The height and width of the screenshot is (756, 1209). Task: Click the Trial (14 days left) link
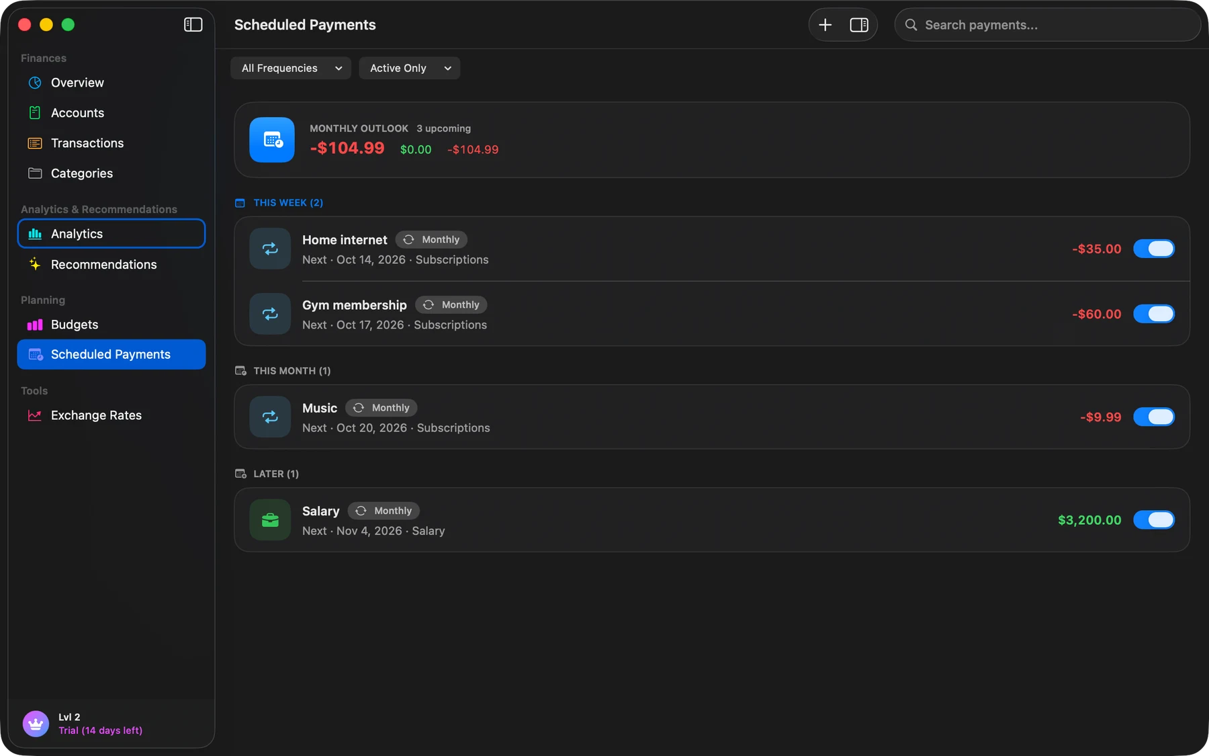pyautogui.click(x=100, y=730)
